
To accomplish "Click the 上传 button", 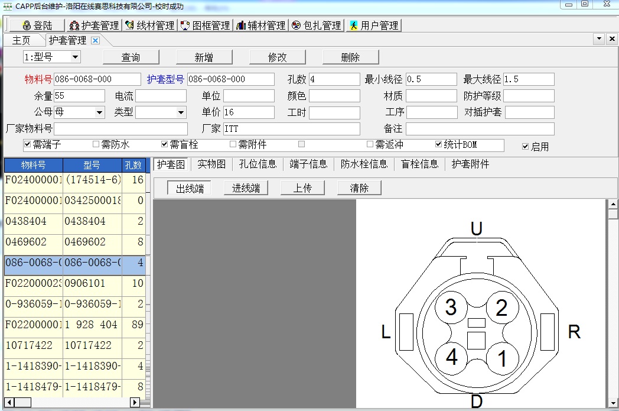I will coord(303,188).
